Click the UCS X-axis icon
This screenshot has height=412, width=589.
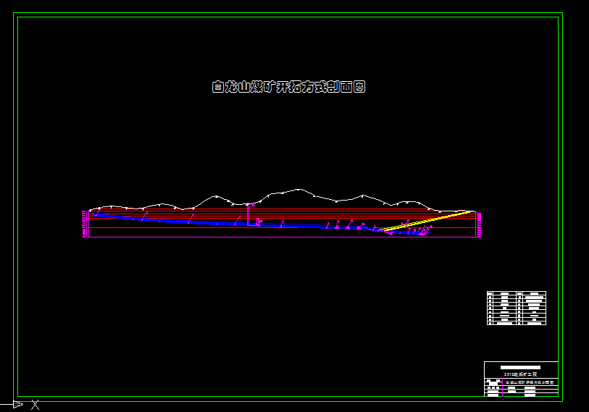click(19, 405)
